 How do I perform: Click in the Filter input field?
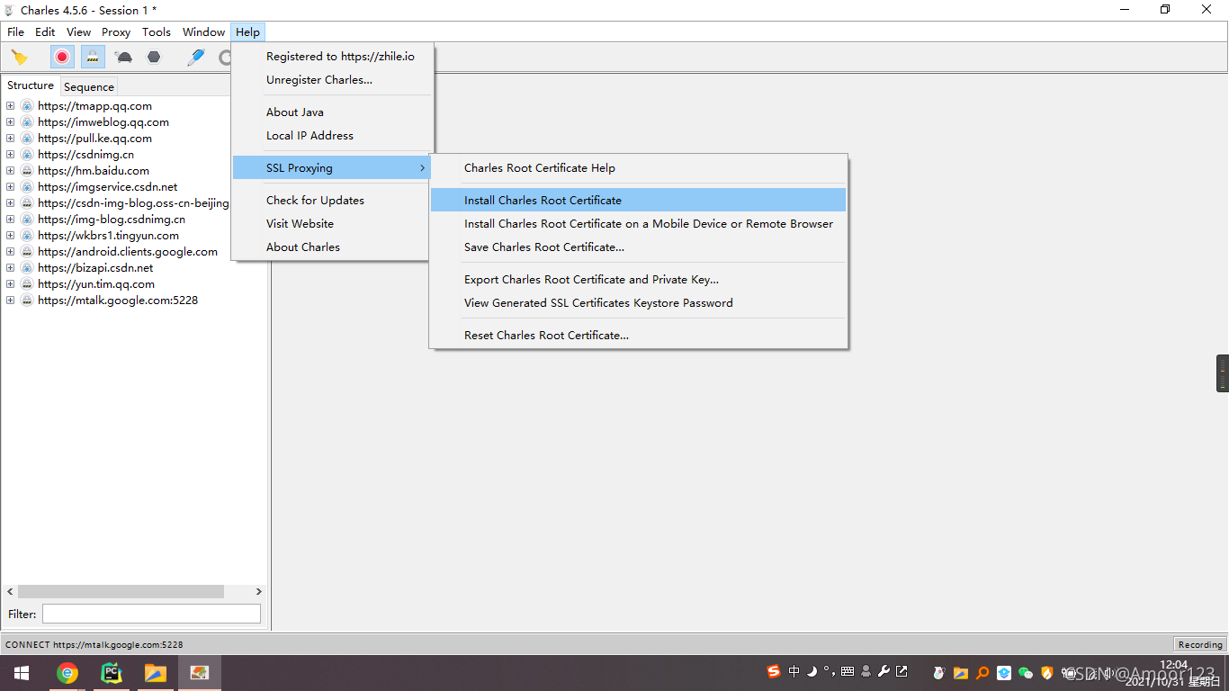click(151, 614)
